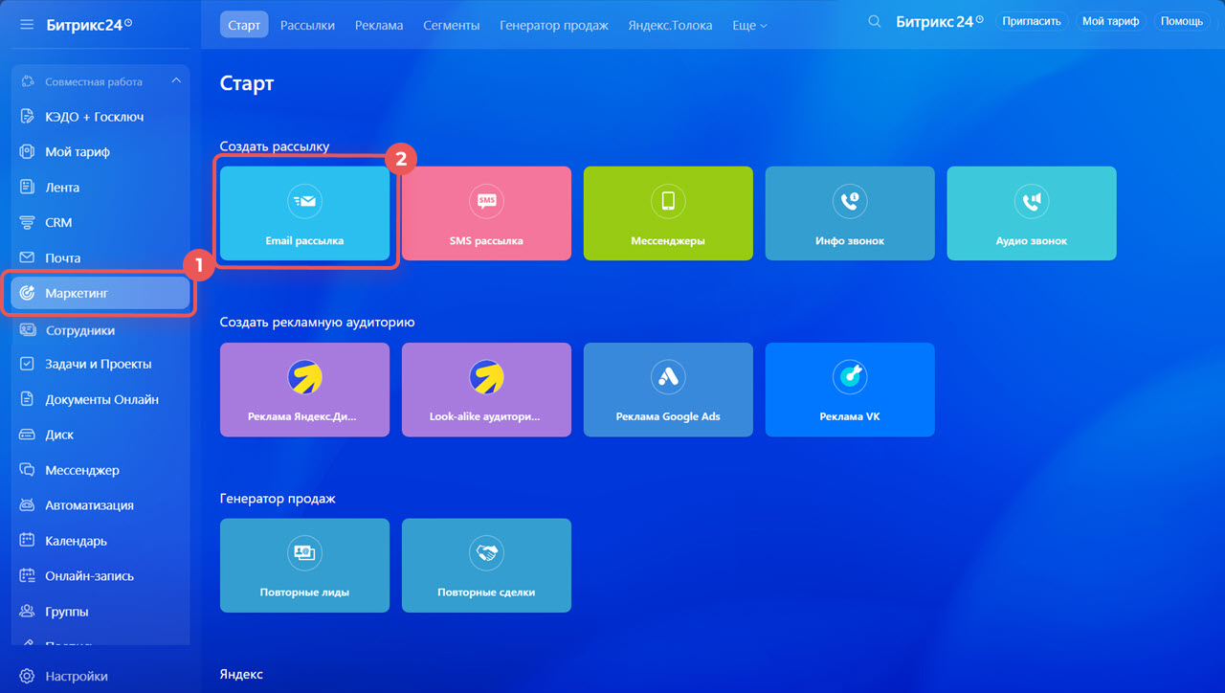Open the Настройки gear icon
Screen dimensions: 1225x693
(27, 677)
